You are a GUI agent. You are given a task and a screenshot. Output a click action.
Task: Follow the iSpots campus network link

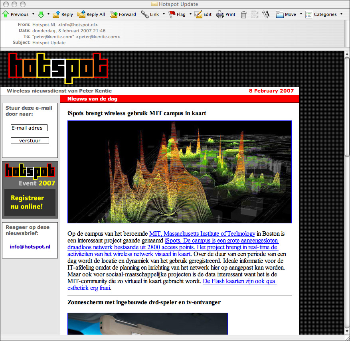[x=173, y=247]
